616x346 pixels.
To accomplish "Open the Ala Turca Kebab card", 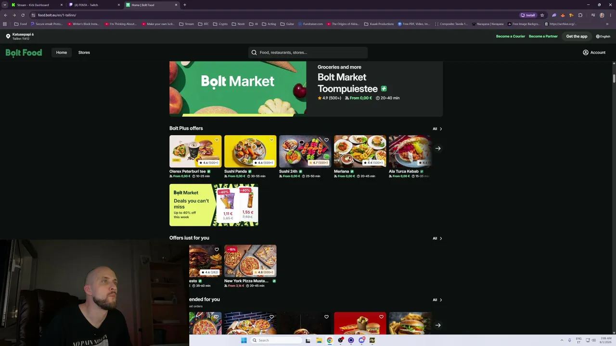I will [410, 157].
